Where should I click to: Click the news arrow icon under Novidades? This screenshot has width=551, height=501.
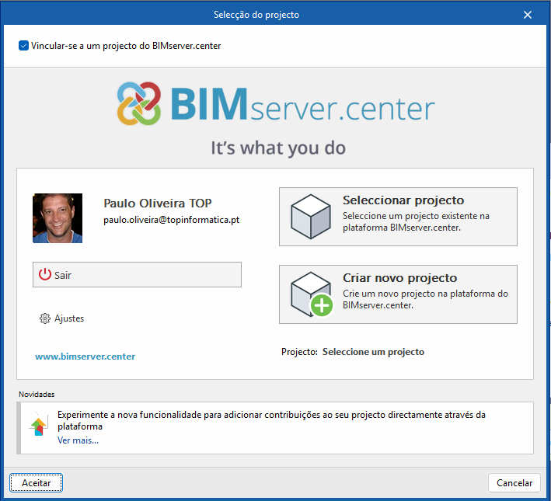[38, 424]
